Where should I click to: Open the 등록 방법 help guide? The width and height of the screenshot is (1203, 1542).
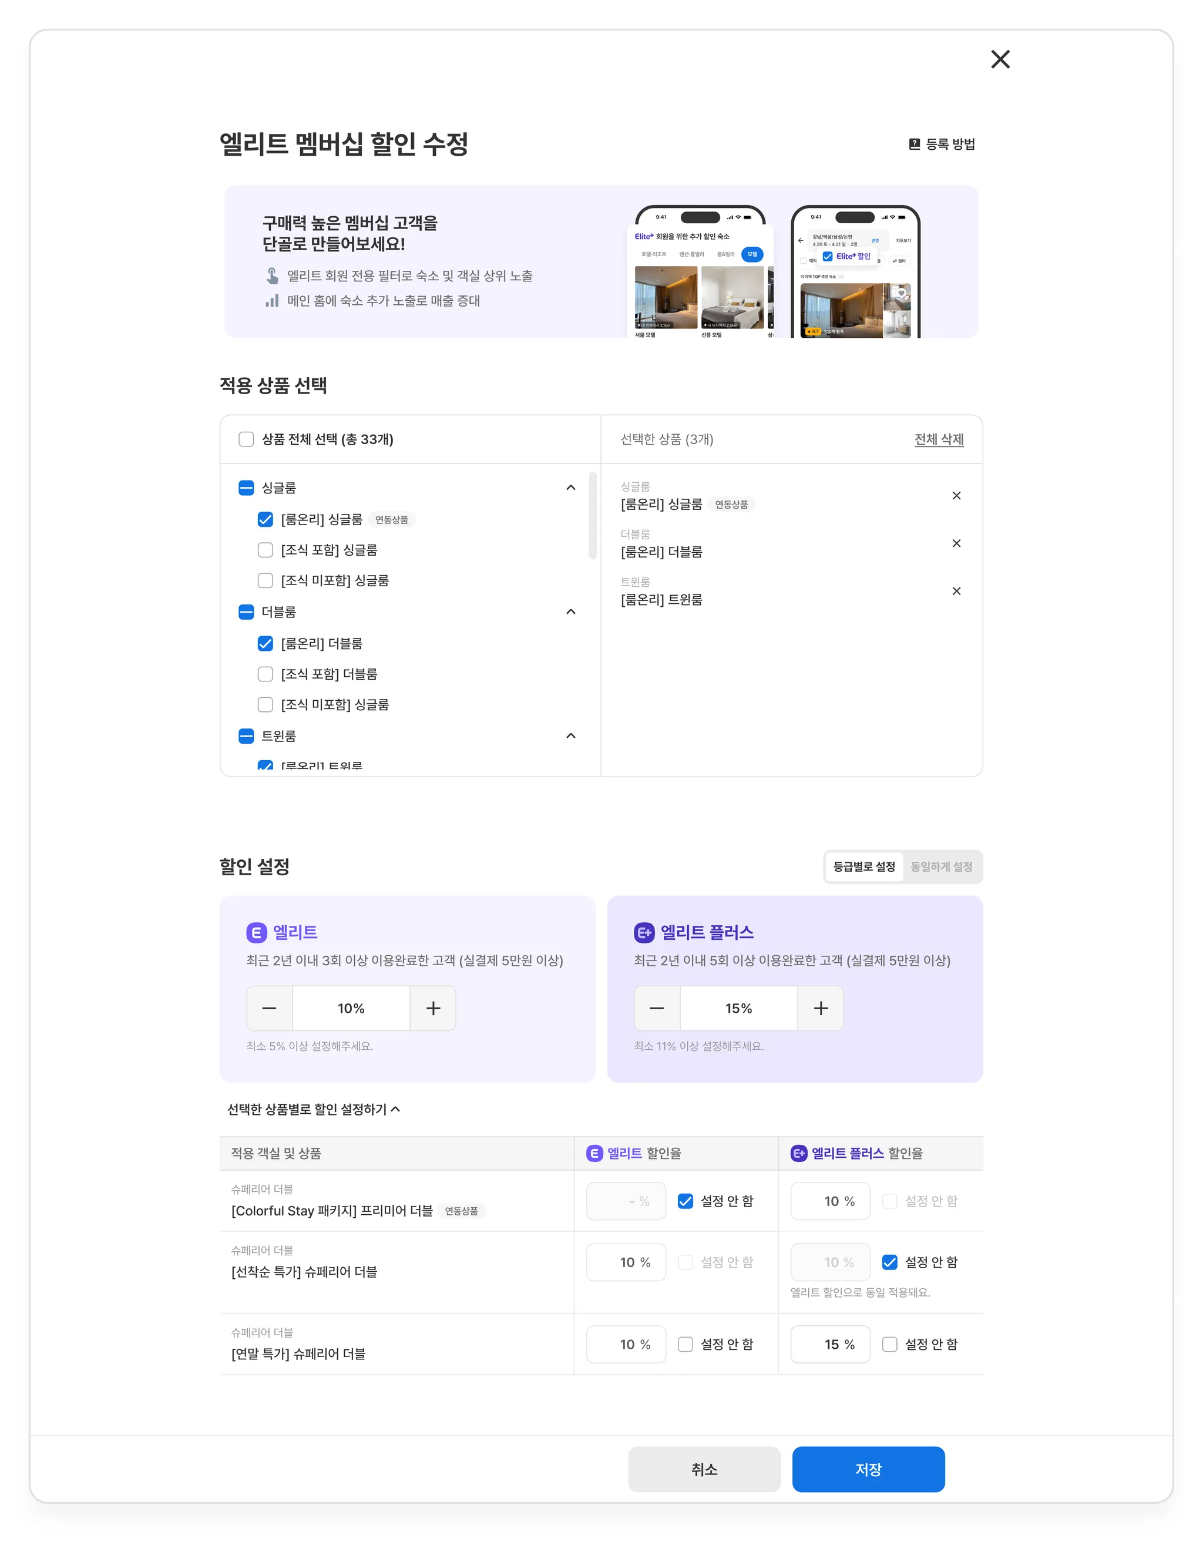(x=942, y=144)
